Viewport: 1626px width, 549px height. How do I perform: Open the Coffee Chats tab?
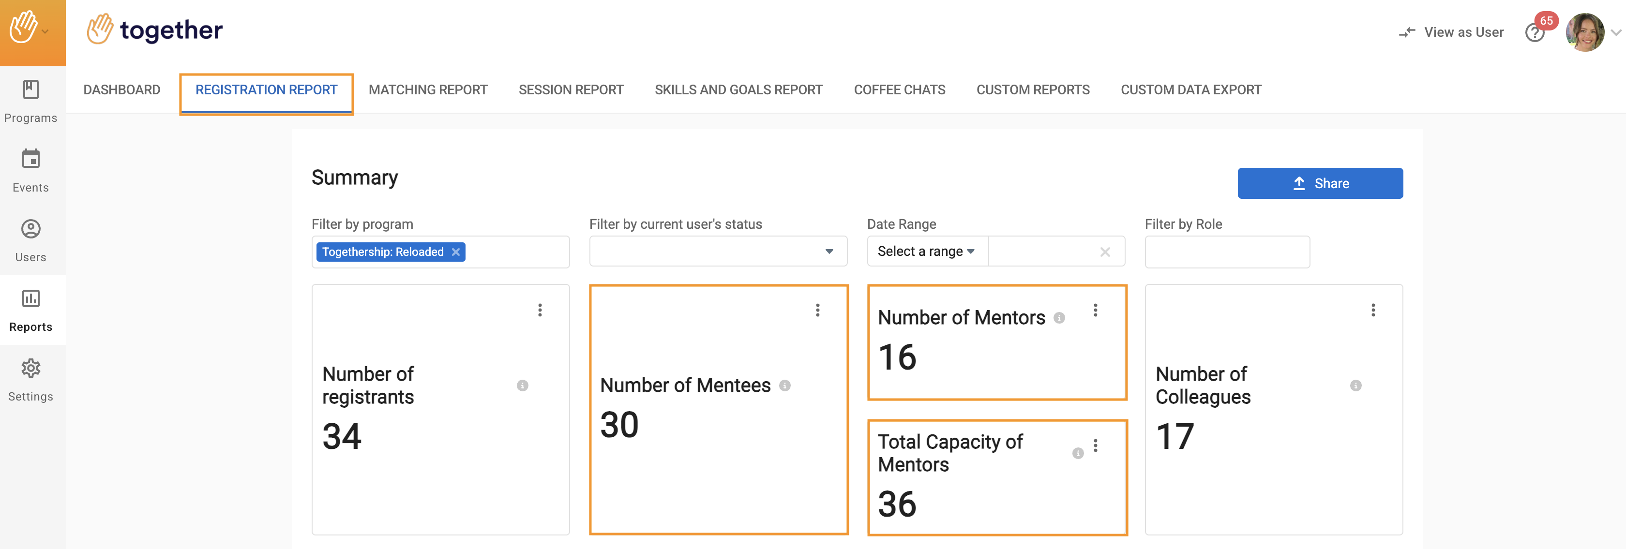(x=899, y=89)
